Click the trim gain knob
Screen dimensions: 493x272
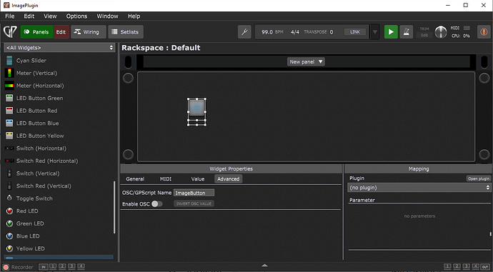point(441,32)
